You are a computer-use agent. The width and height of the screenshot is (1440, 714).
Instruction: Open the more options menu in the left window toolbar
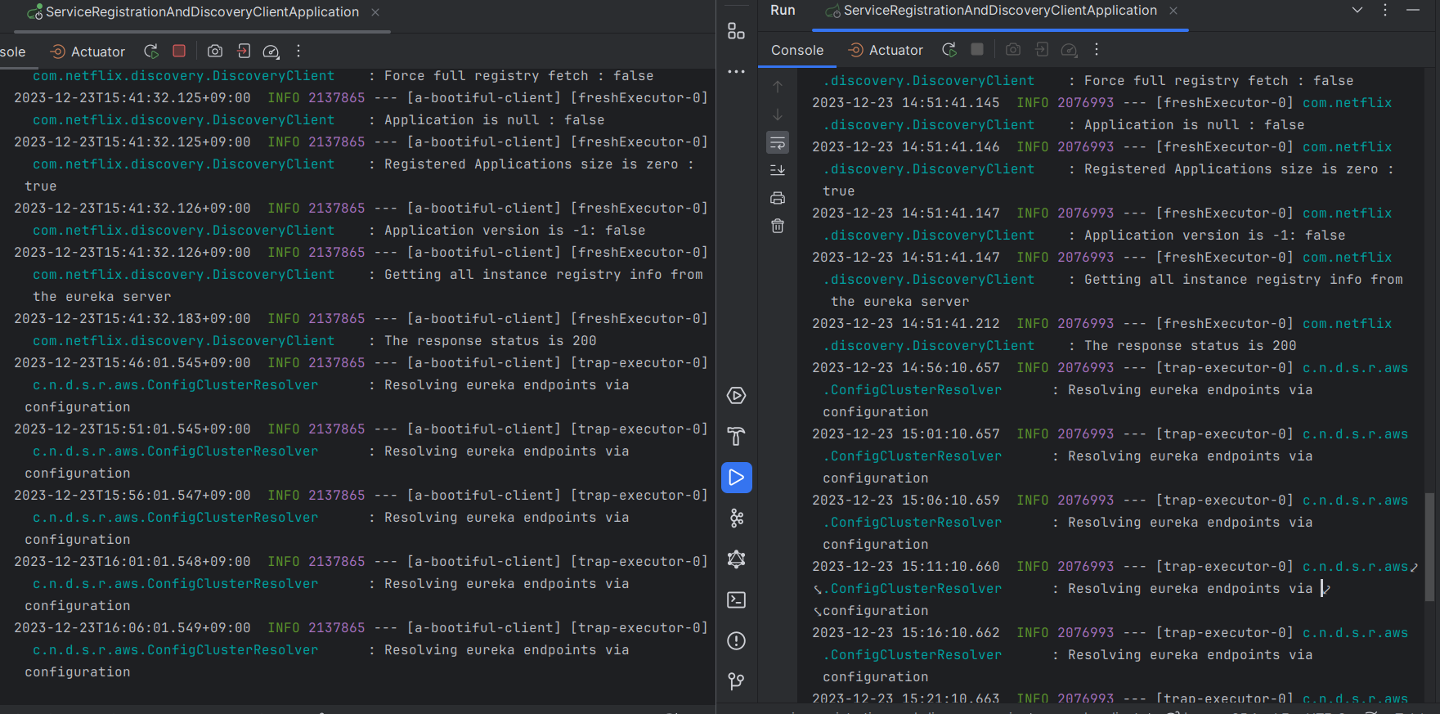click(x=298, y=52)
